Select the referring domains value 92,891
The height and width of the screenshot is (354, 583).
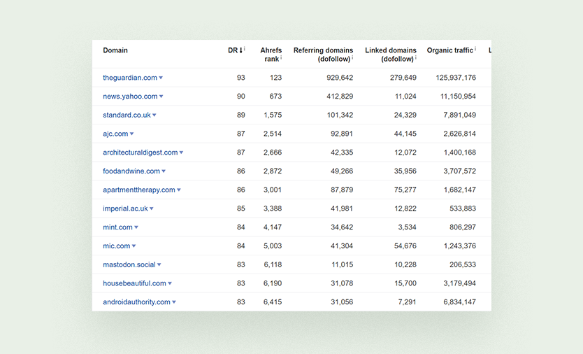point(342,134)
